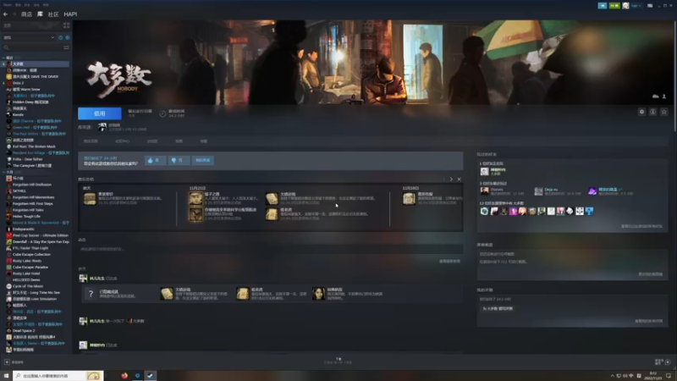Image resolution: width=677 pixels, height=381 pixels.
Task: Open the game's store page tab
Action: tap(91, 141)
